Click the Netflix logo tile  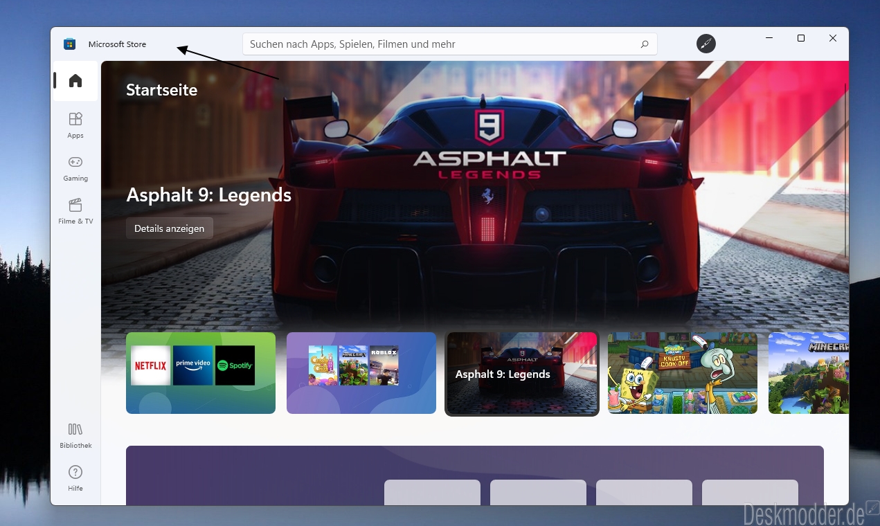tap(151, 365)
